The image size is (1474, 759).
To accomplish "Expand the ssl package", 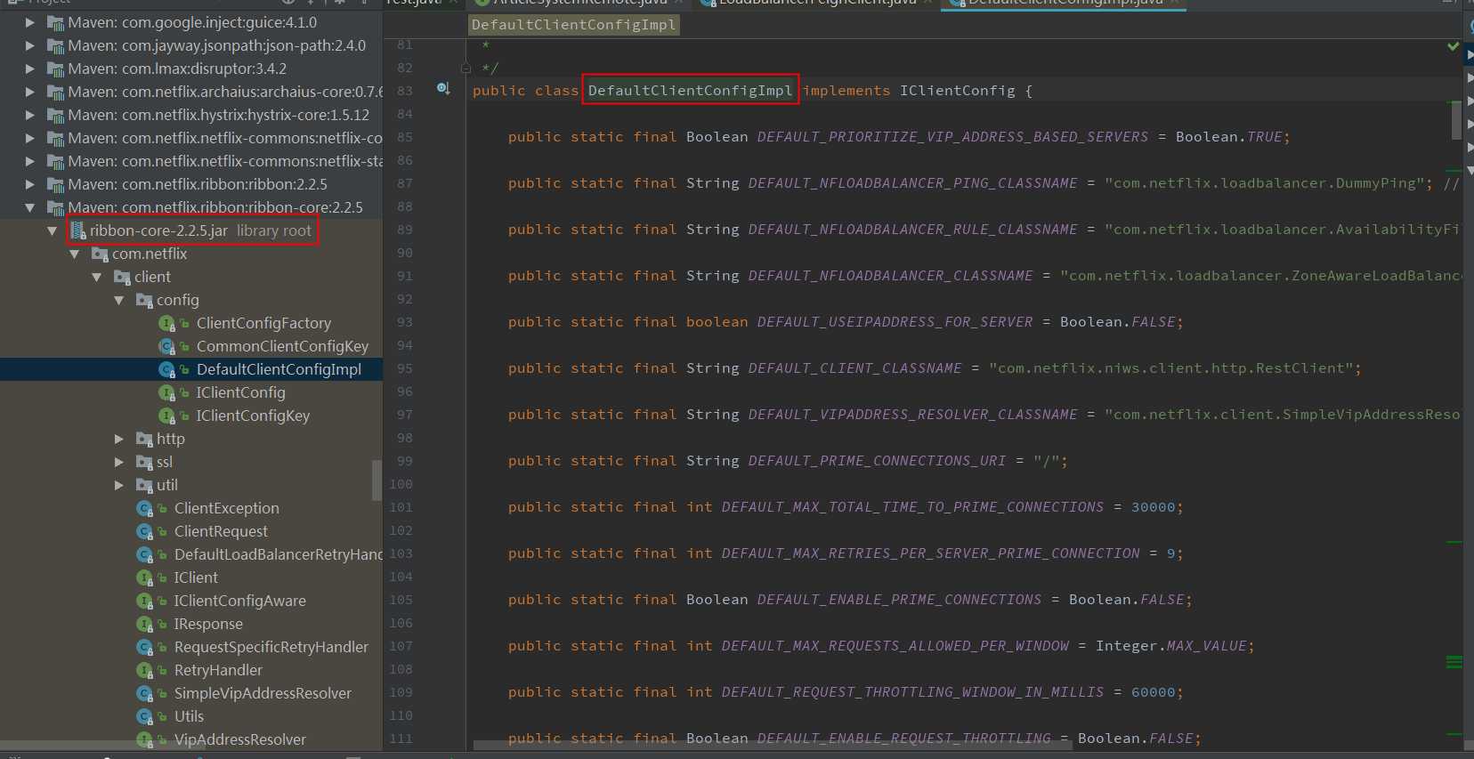I will (119, 462).
